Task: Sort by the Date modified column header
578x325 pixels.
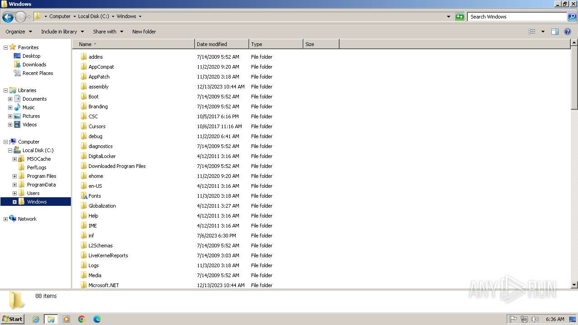Action: (222, 44)
